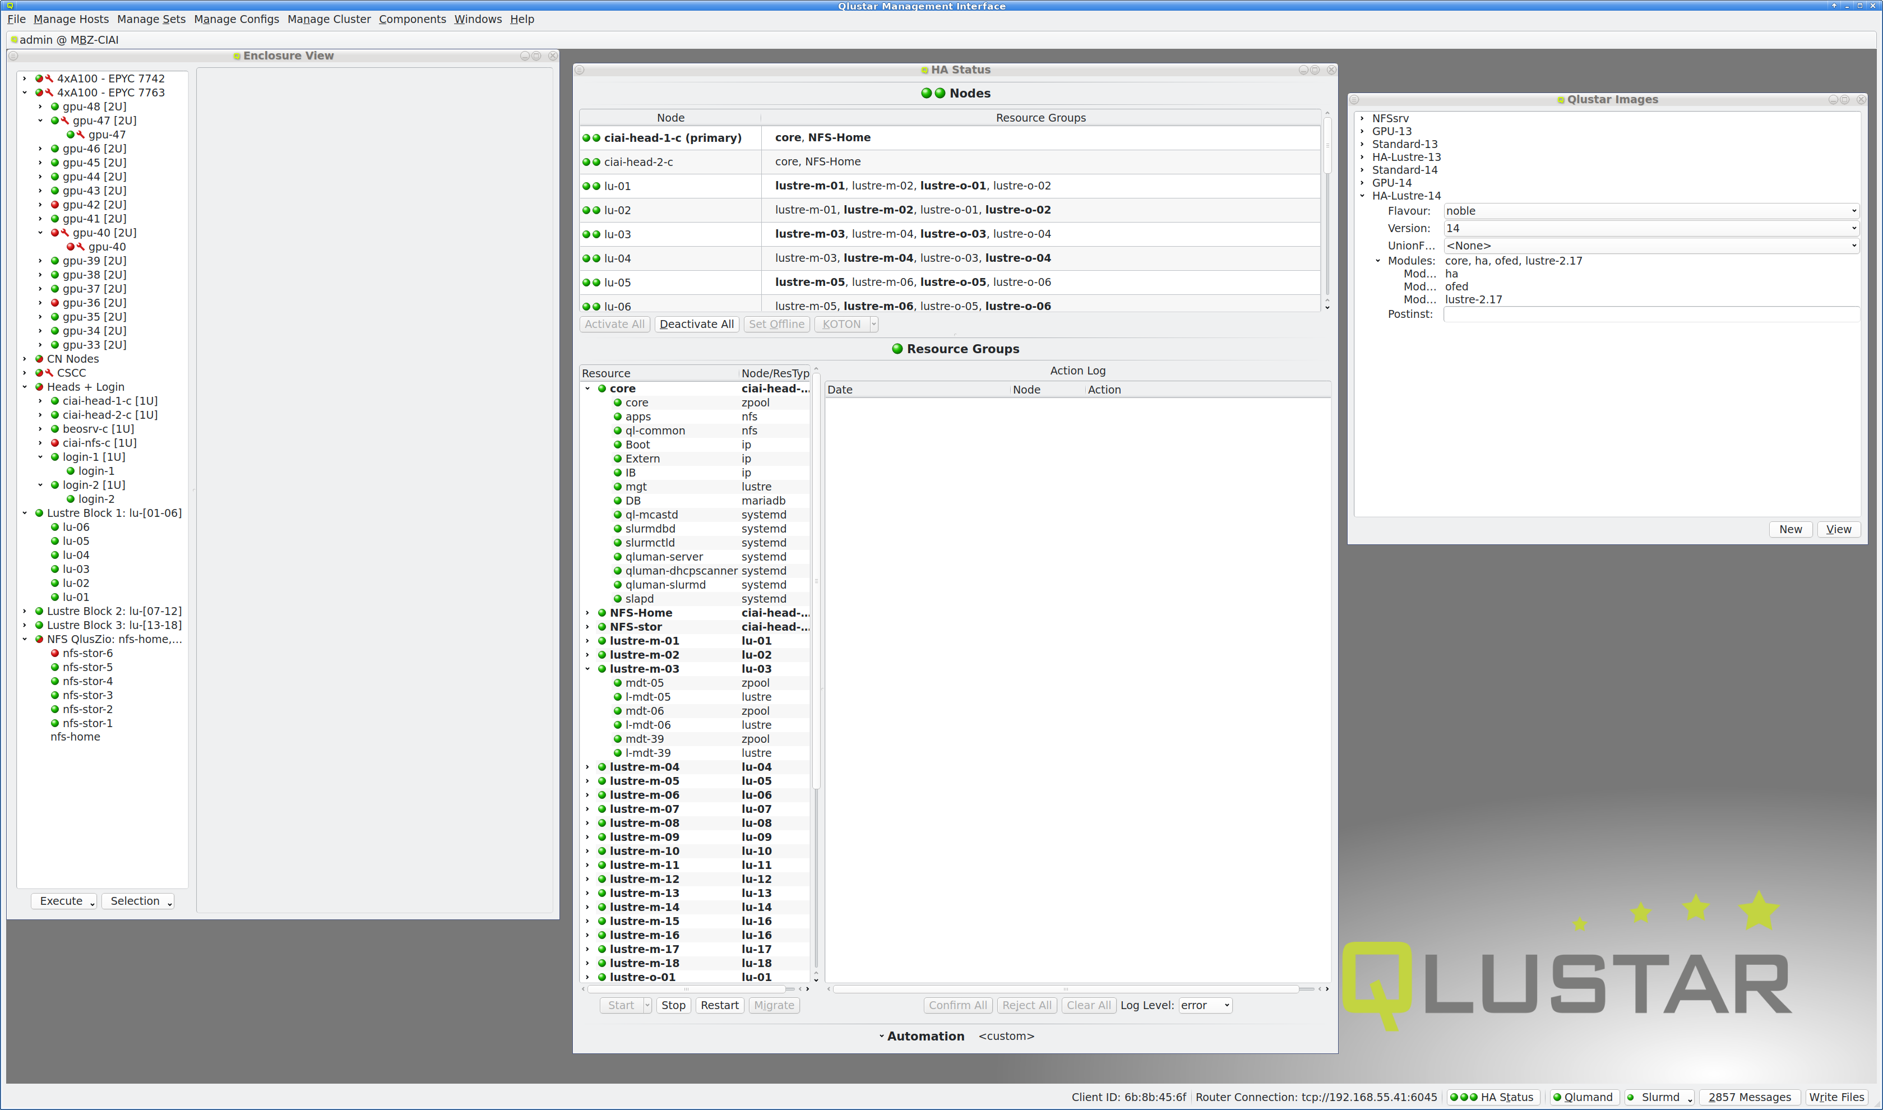
Task: Click the red status dot of gpu-42 [2U]
Action: (x=54, y=204)
